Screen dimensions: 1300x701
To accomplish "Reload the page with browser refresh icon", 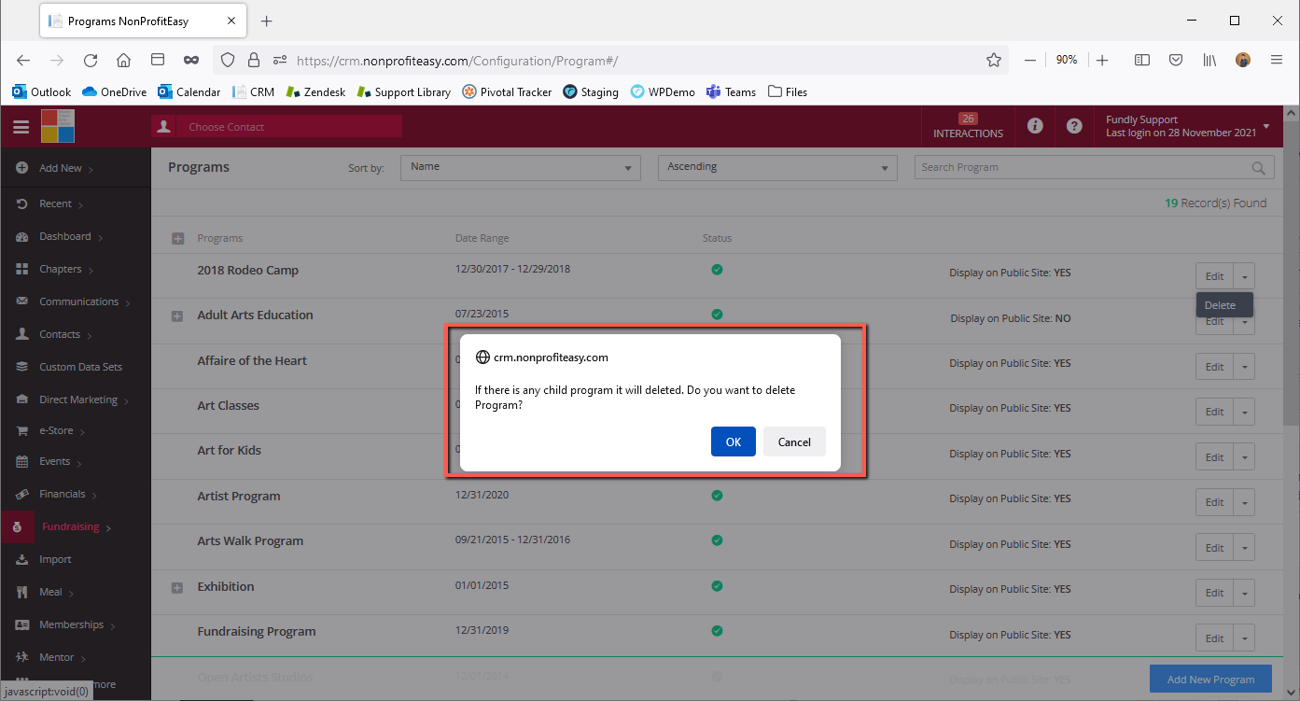I will [91, 60].
